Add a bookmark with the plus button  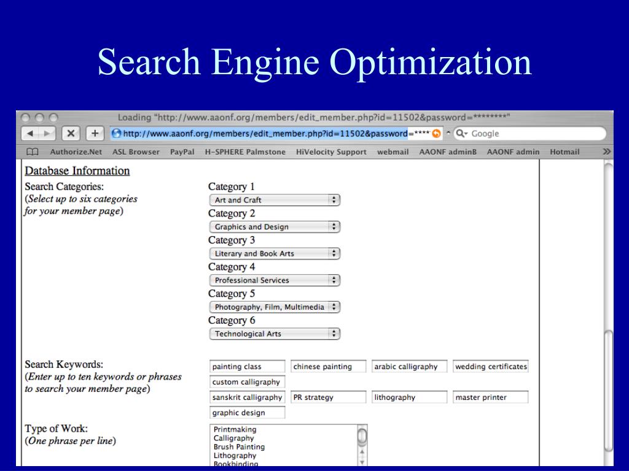tap(95, 133)
